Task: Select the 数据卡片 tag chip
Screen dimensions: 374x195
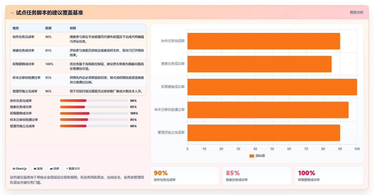Action: pos(73,169)
